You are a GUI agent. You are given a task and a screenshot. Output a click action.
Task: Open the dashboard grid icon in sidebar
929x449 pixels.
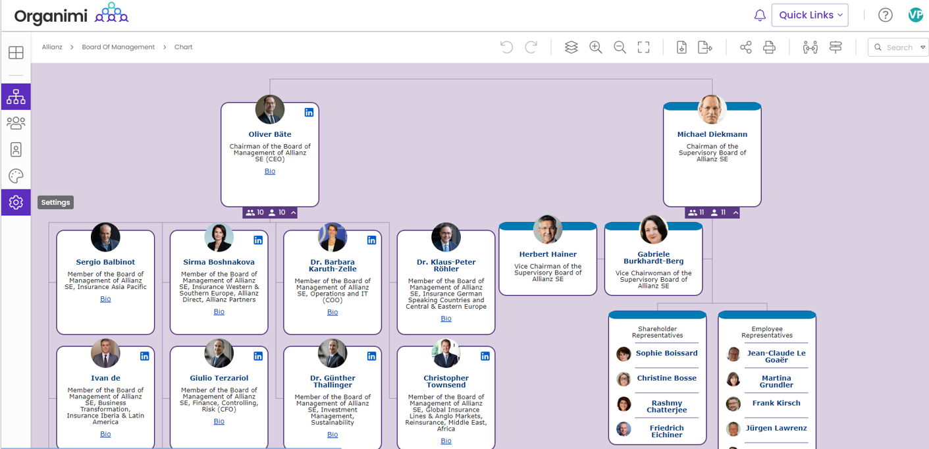click(x=16, y=53)
